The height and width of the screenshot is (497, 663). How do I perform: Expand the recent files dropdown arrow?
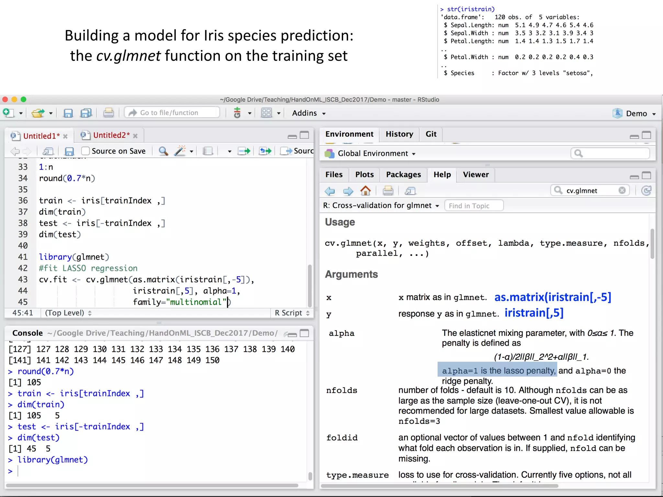51,113
